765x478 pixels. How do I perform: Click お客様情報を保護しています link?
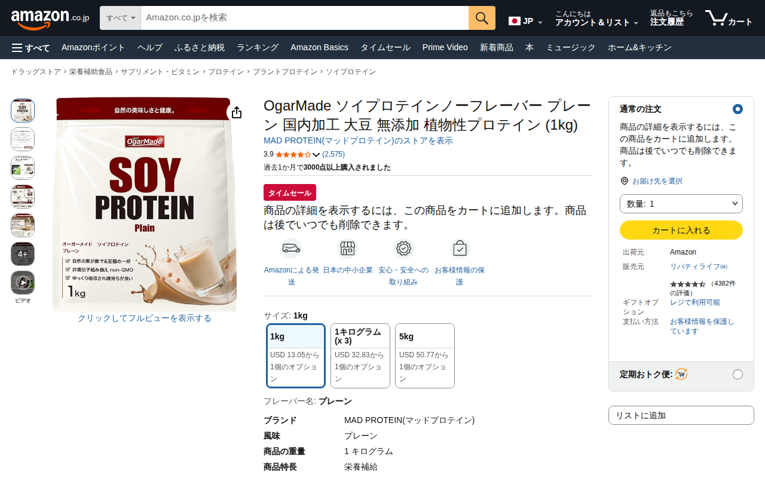(702, 326)
